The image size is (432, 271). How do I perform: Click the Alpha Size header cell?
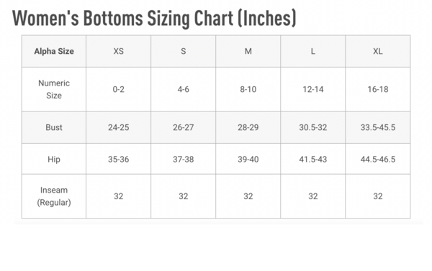click(x=54, y=52)
